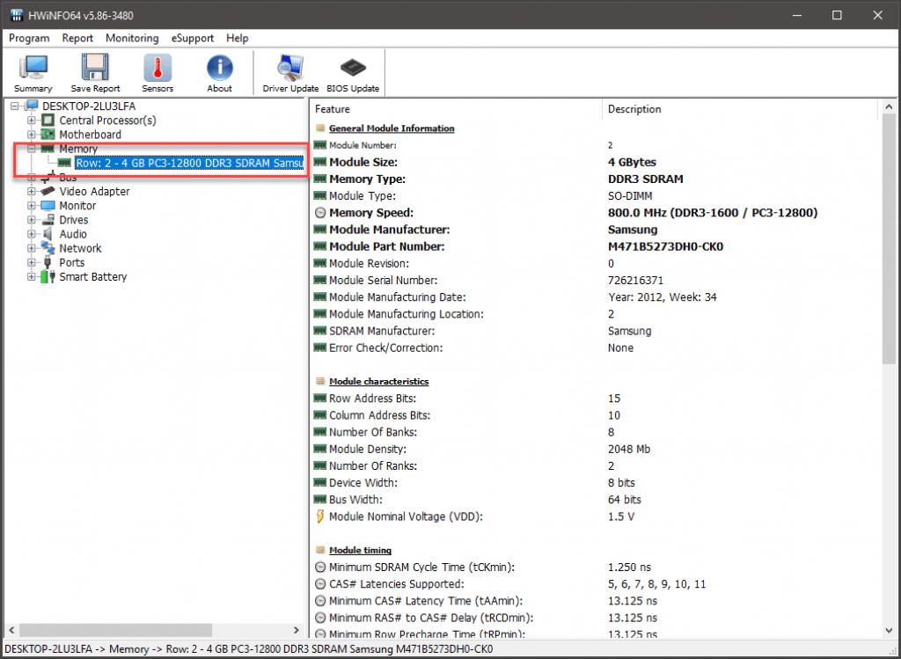Click the Ports plug icon

click(48, 262)
